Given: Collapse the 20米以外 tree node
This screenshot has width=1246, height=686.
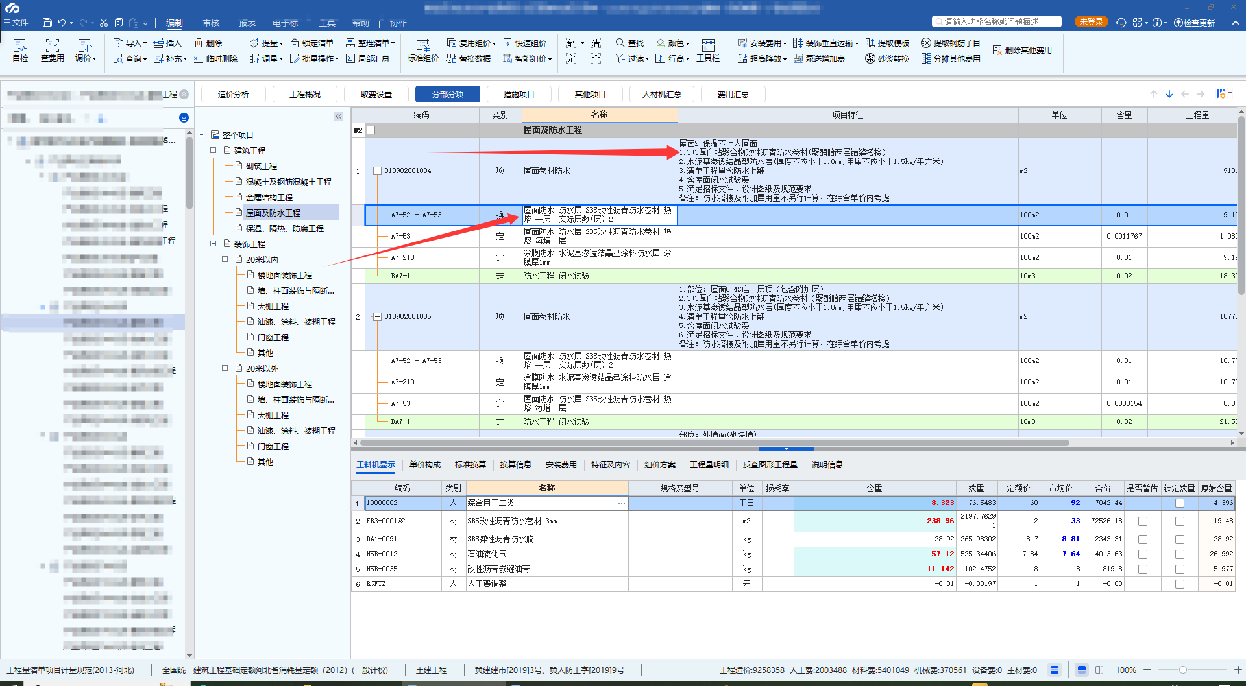Looking at the screenshot, I should pos(225,368).
